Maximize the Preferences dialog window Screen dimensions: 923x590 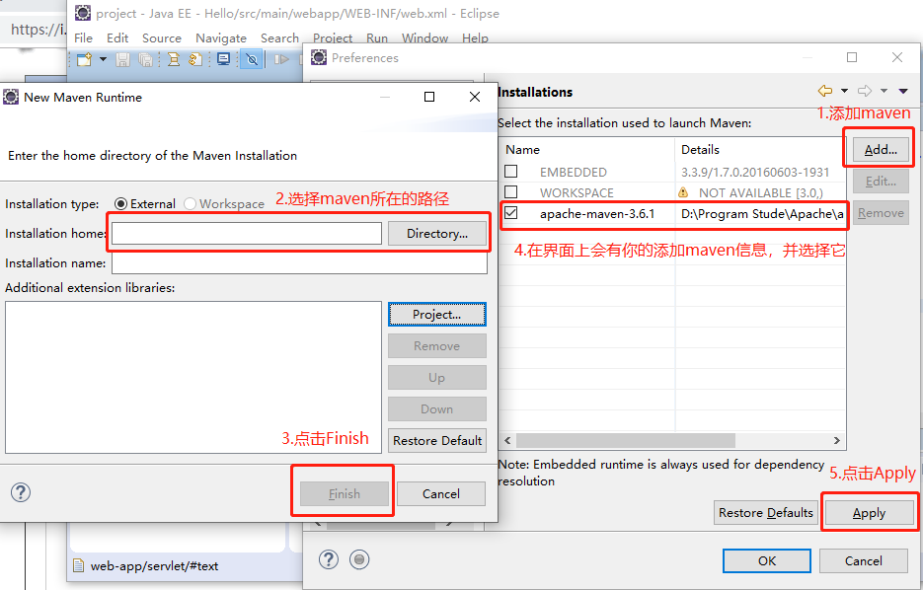click(852, 57)
